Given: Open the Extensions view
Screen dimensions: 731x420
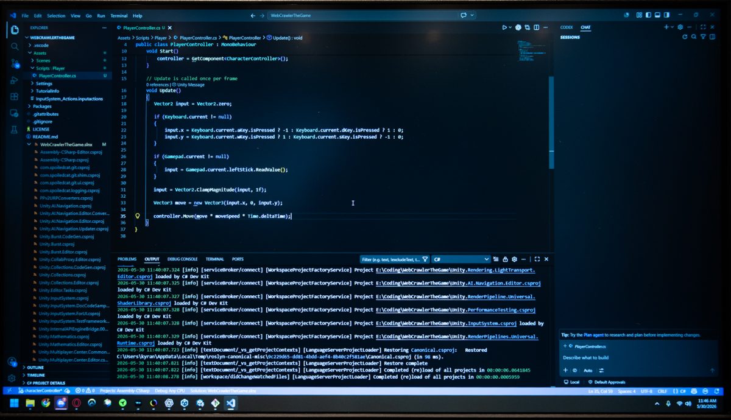Looking at the screenshot, I should pos(14,96).
